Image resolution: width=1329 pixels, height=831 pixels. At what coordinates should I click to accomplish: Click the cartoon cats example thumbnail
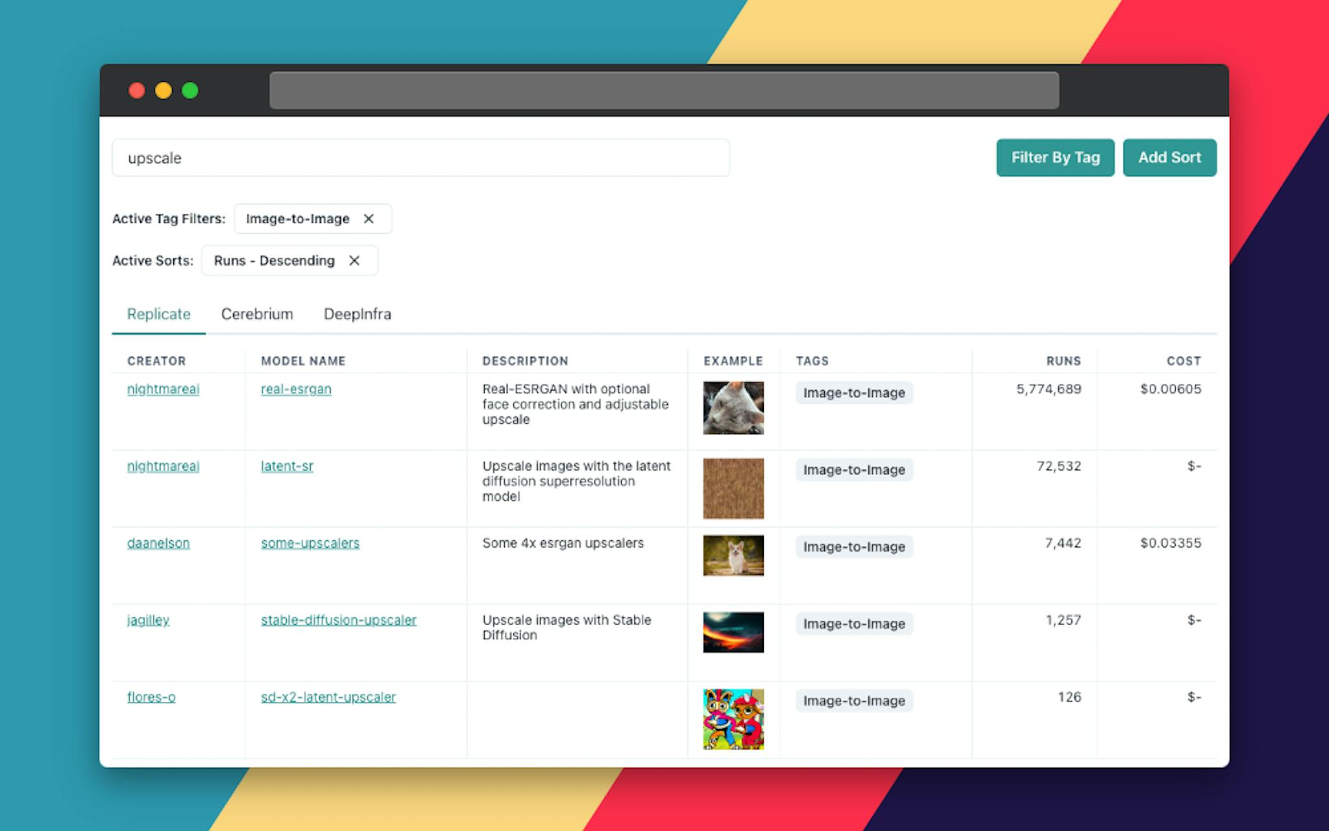point(733,719)
